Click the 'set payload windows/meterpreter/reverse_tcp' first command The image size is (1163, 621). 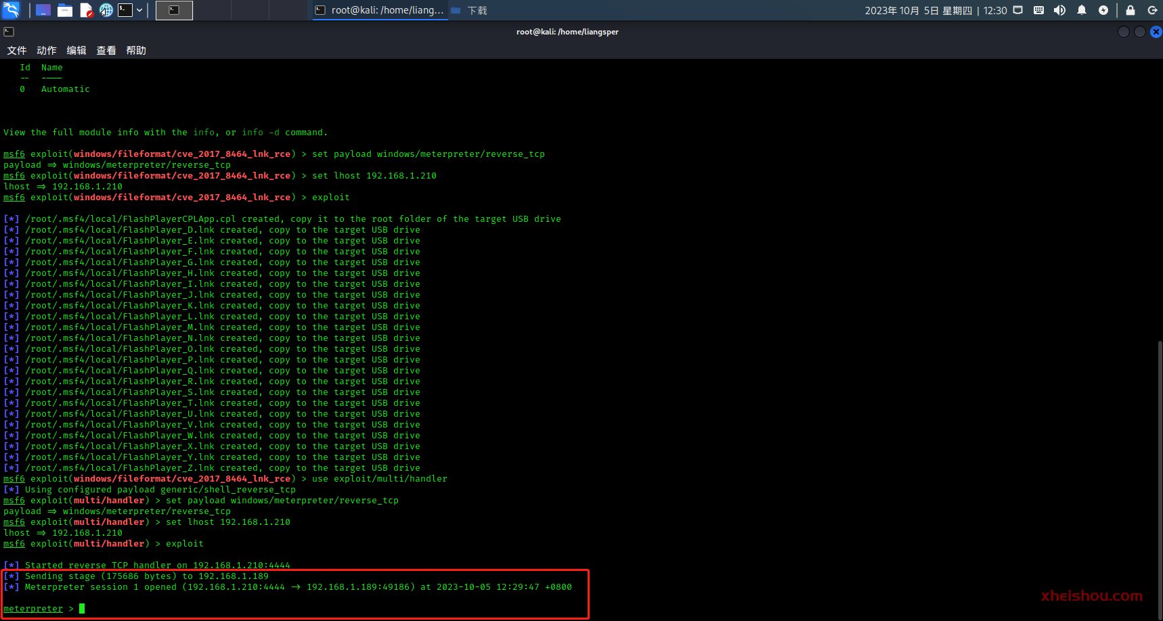pos(429,154)
